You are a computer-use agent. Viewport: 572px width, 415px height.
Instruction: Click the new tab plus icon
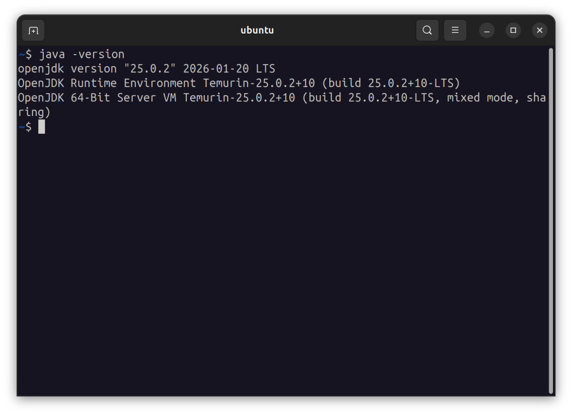click(33, 30)
